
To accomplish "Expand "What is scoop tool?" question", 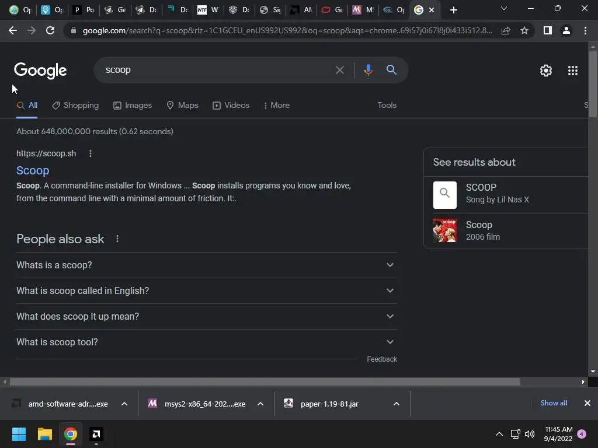I will pyautogui.click(x=206, y=342).
